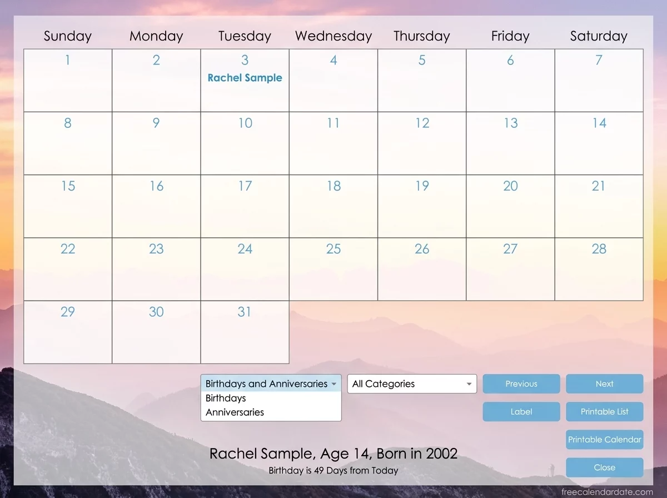Click day 24 on the calendar
This screenshot has width=667, height=498.
click(245, 270)
